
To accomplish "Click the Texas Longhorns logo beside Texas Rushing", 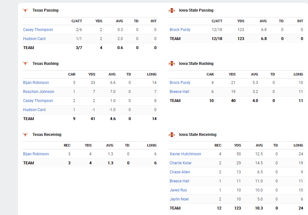I will 25,64.
